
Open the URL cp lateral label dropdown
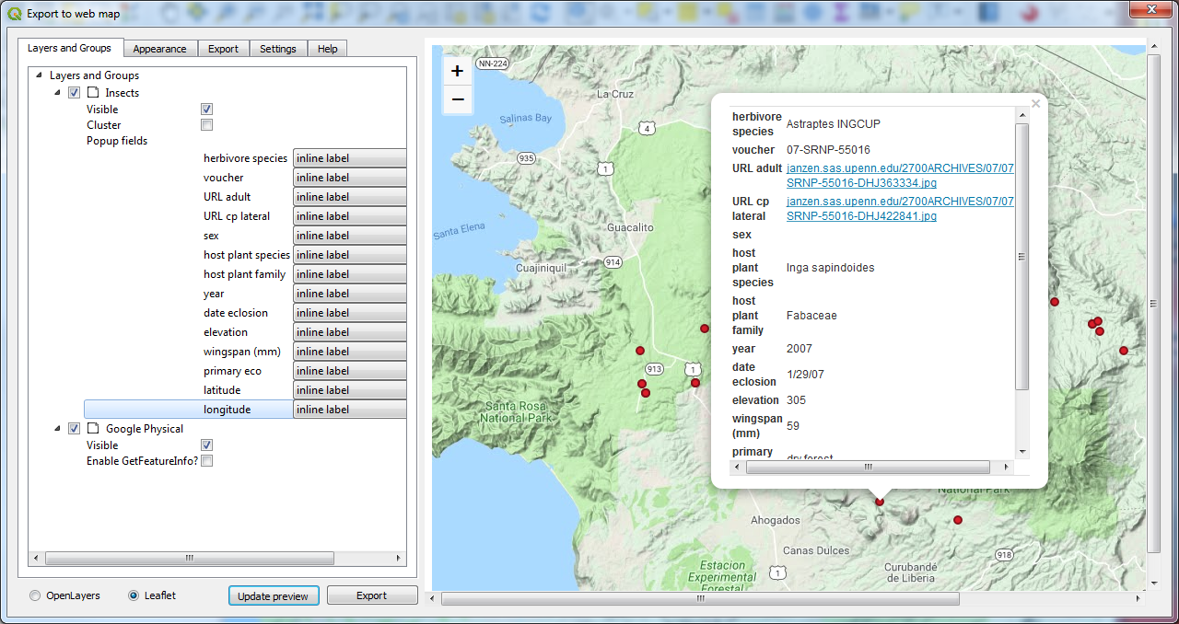(x=349, y=216)
